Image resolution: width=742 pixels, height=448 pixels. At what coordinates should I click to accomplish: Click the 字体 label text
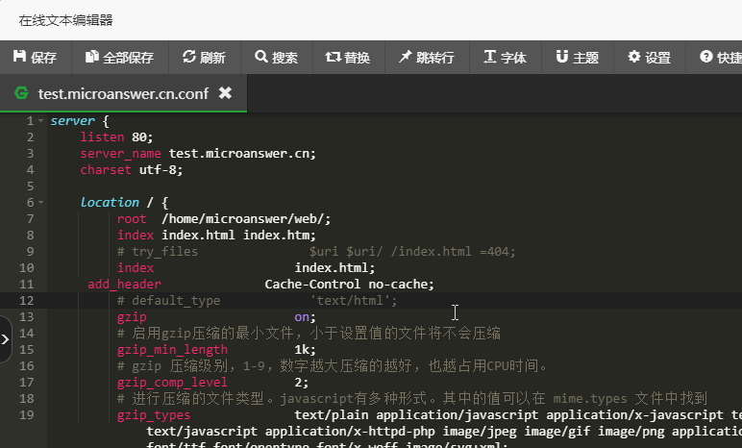point(513,58)
